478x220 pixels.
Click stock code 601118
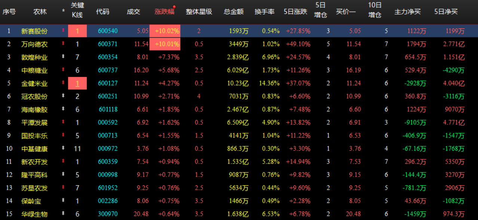tap(108, 109)
